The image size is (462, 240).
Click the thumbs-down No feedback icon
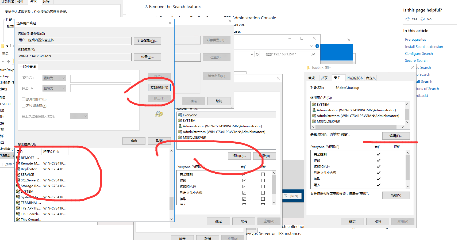[x=423, y=19]
